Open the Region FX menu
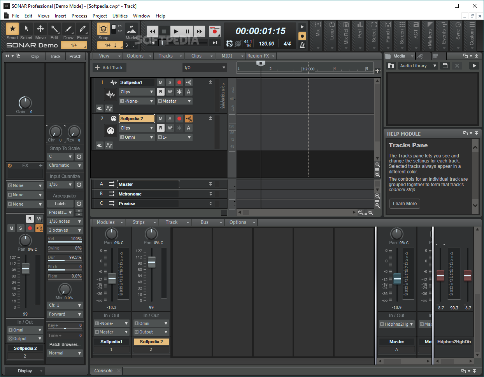 click(x=261, y=56)
